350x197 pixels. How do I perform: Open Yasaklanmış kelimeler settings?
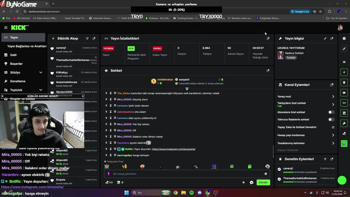pos(306,143)
